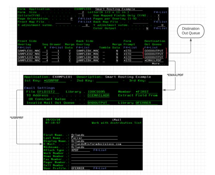The width and height of the screenshot is (215, 175).
Task: Click the empty OR Constant Value field
Action: click(125, 99)
